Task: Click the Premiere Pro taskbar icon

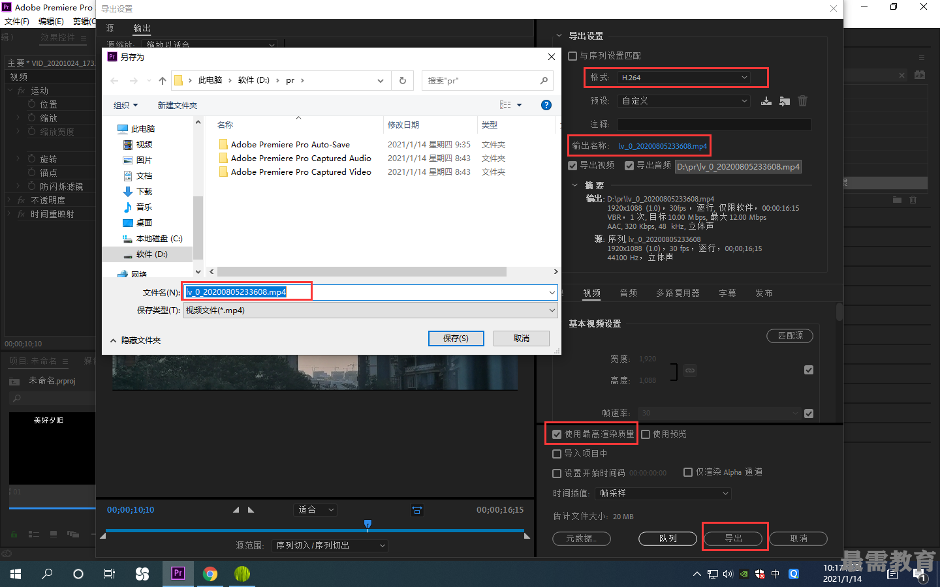Action: click(178, 574)
